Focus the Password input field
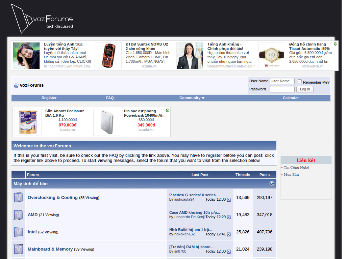This screenshot has width=346, height=259. pos(282,89)
